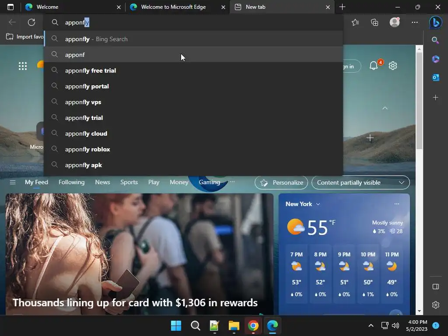Open Notepad++ from taskbar
This screenshot has width=448, height=336.
(x=214, y=325)
